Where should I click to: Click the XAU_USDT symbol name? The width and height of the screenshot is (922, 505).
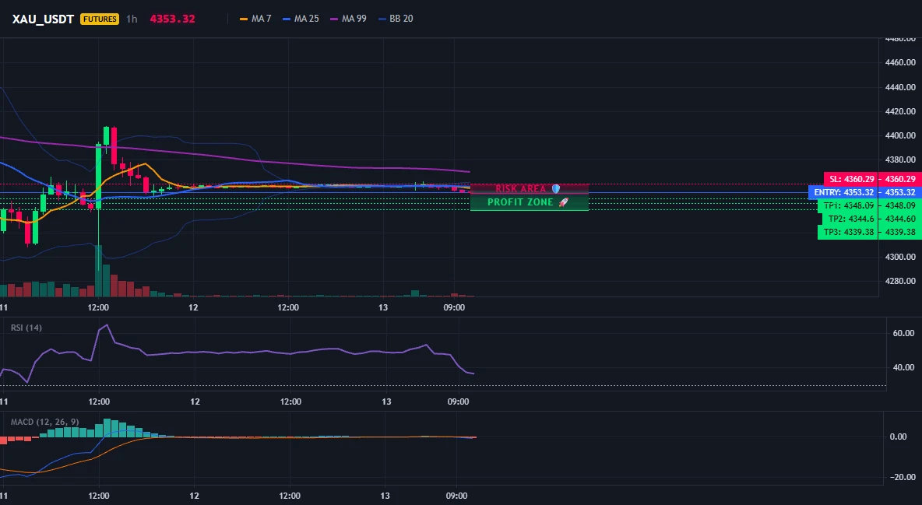(x=43, y=19)
